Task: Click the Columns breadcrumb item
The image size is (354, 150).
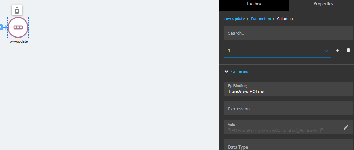Action: pyautogui.click(x=285, y=19)
